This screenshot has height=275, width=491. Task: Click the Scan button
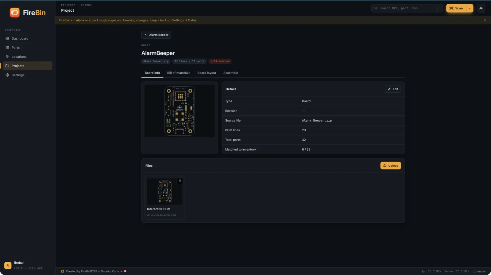point(456,8)
